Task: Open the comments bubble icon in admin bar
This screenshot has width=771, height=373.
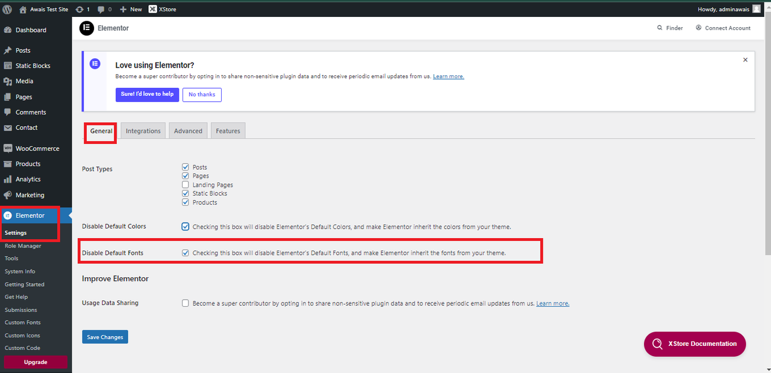Action: coord(101,9)
